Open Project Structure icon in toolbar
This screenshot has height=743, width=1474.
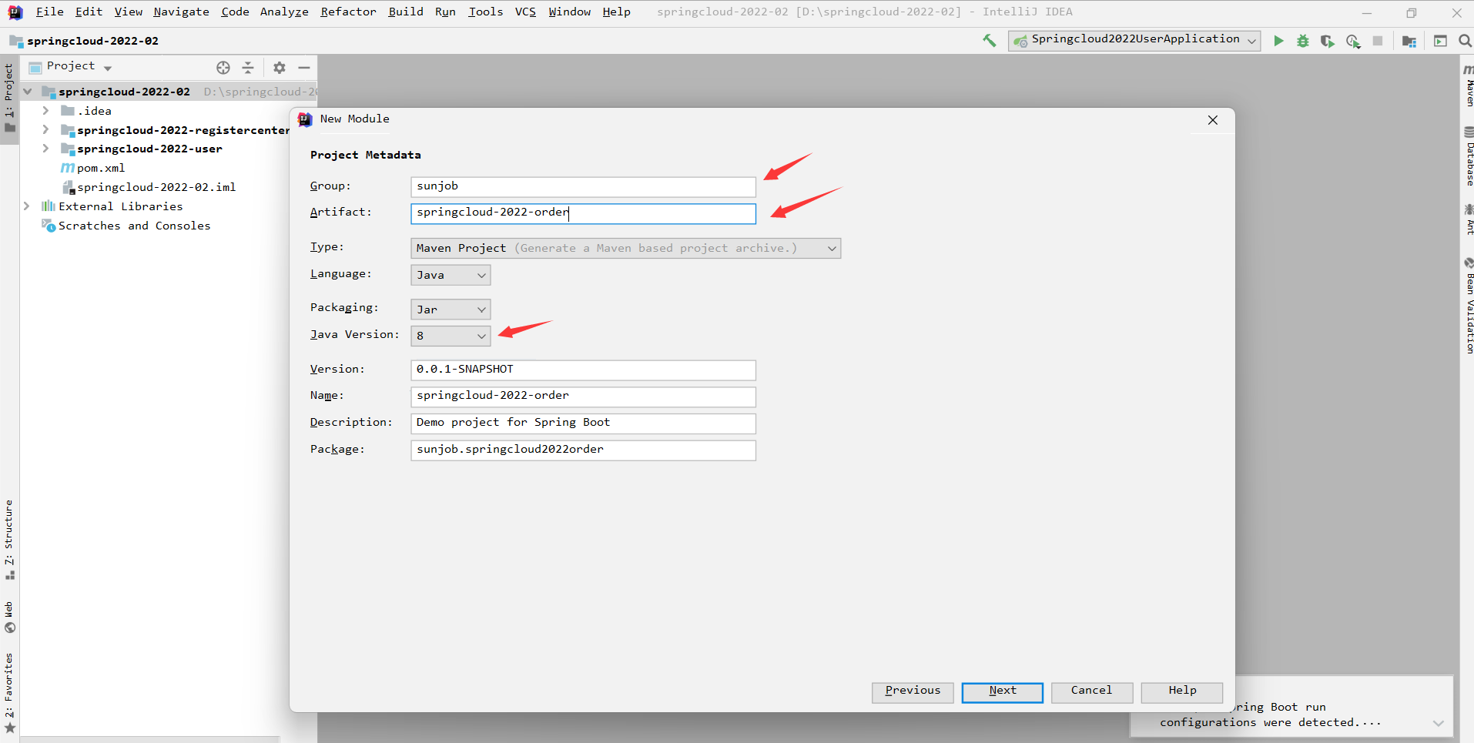1409,41
